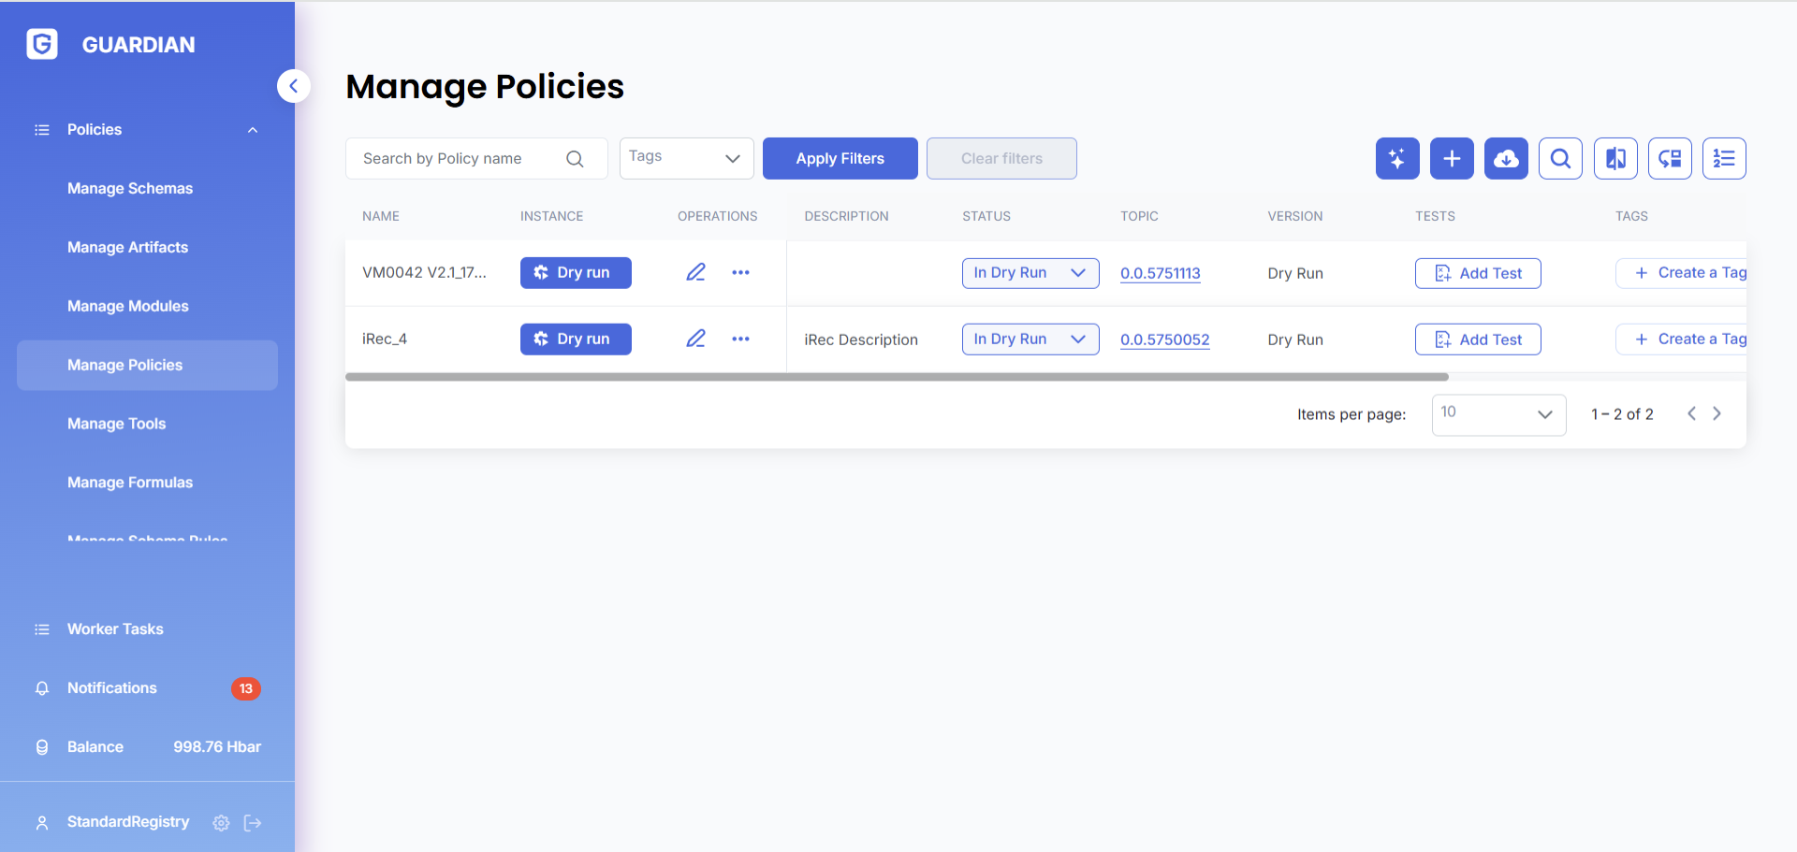The width and height of the screenshot is (1797, 852).
Task: Open the Items per page dropdown
Action: click(1497, 414)
